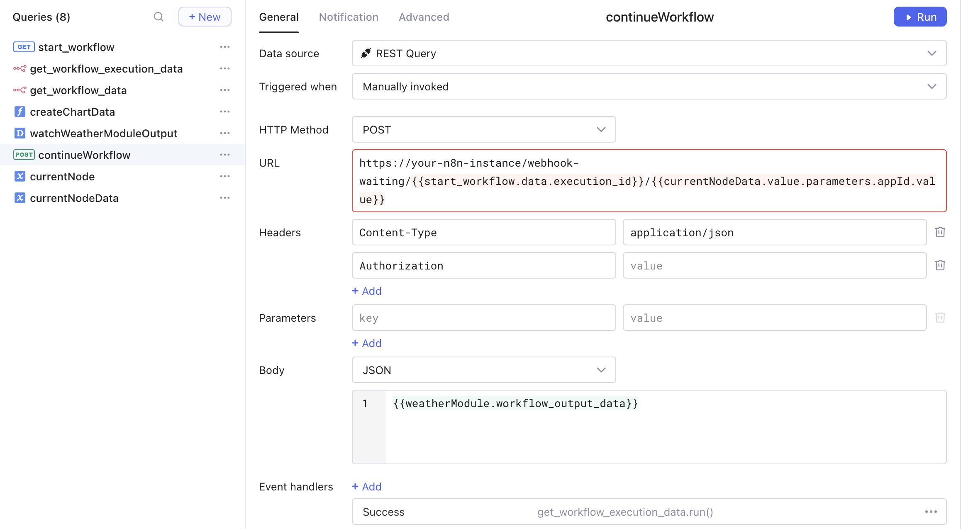
Task: Change HTTP Method from POST
Action: [483, 129]
